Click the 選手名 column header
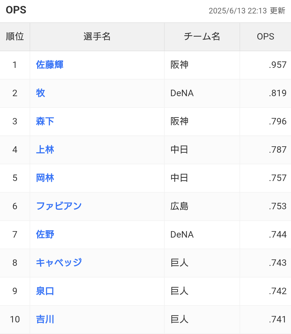Image resolution: width=291 pixels, height=334 pixels. (x=97, y=37)
